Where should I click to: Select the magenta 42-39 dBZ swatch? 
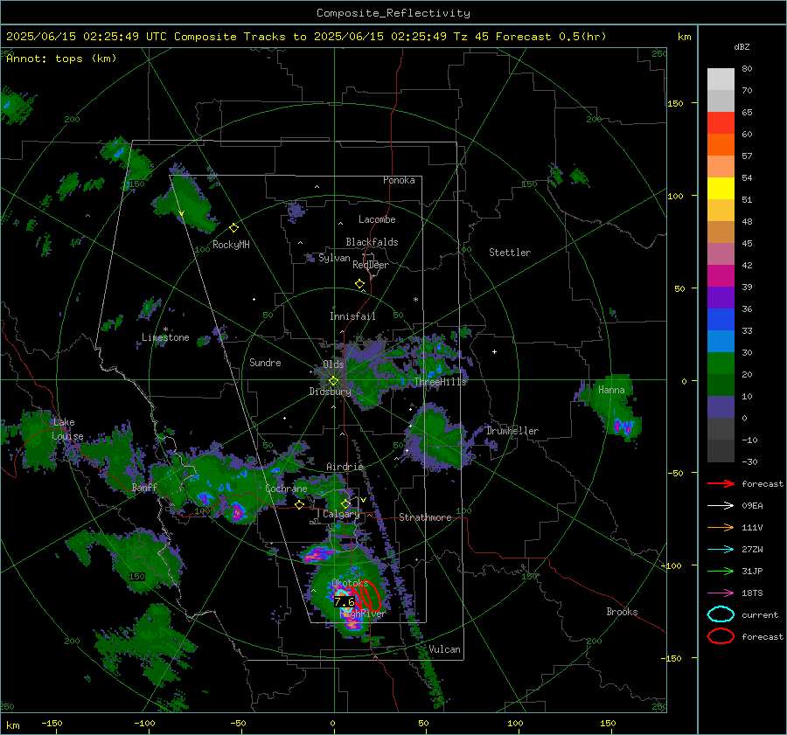pyautogui.click(x=721, y=276)
